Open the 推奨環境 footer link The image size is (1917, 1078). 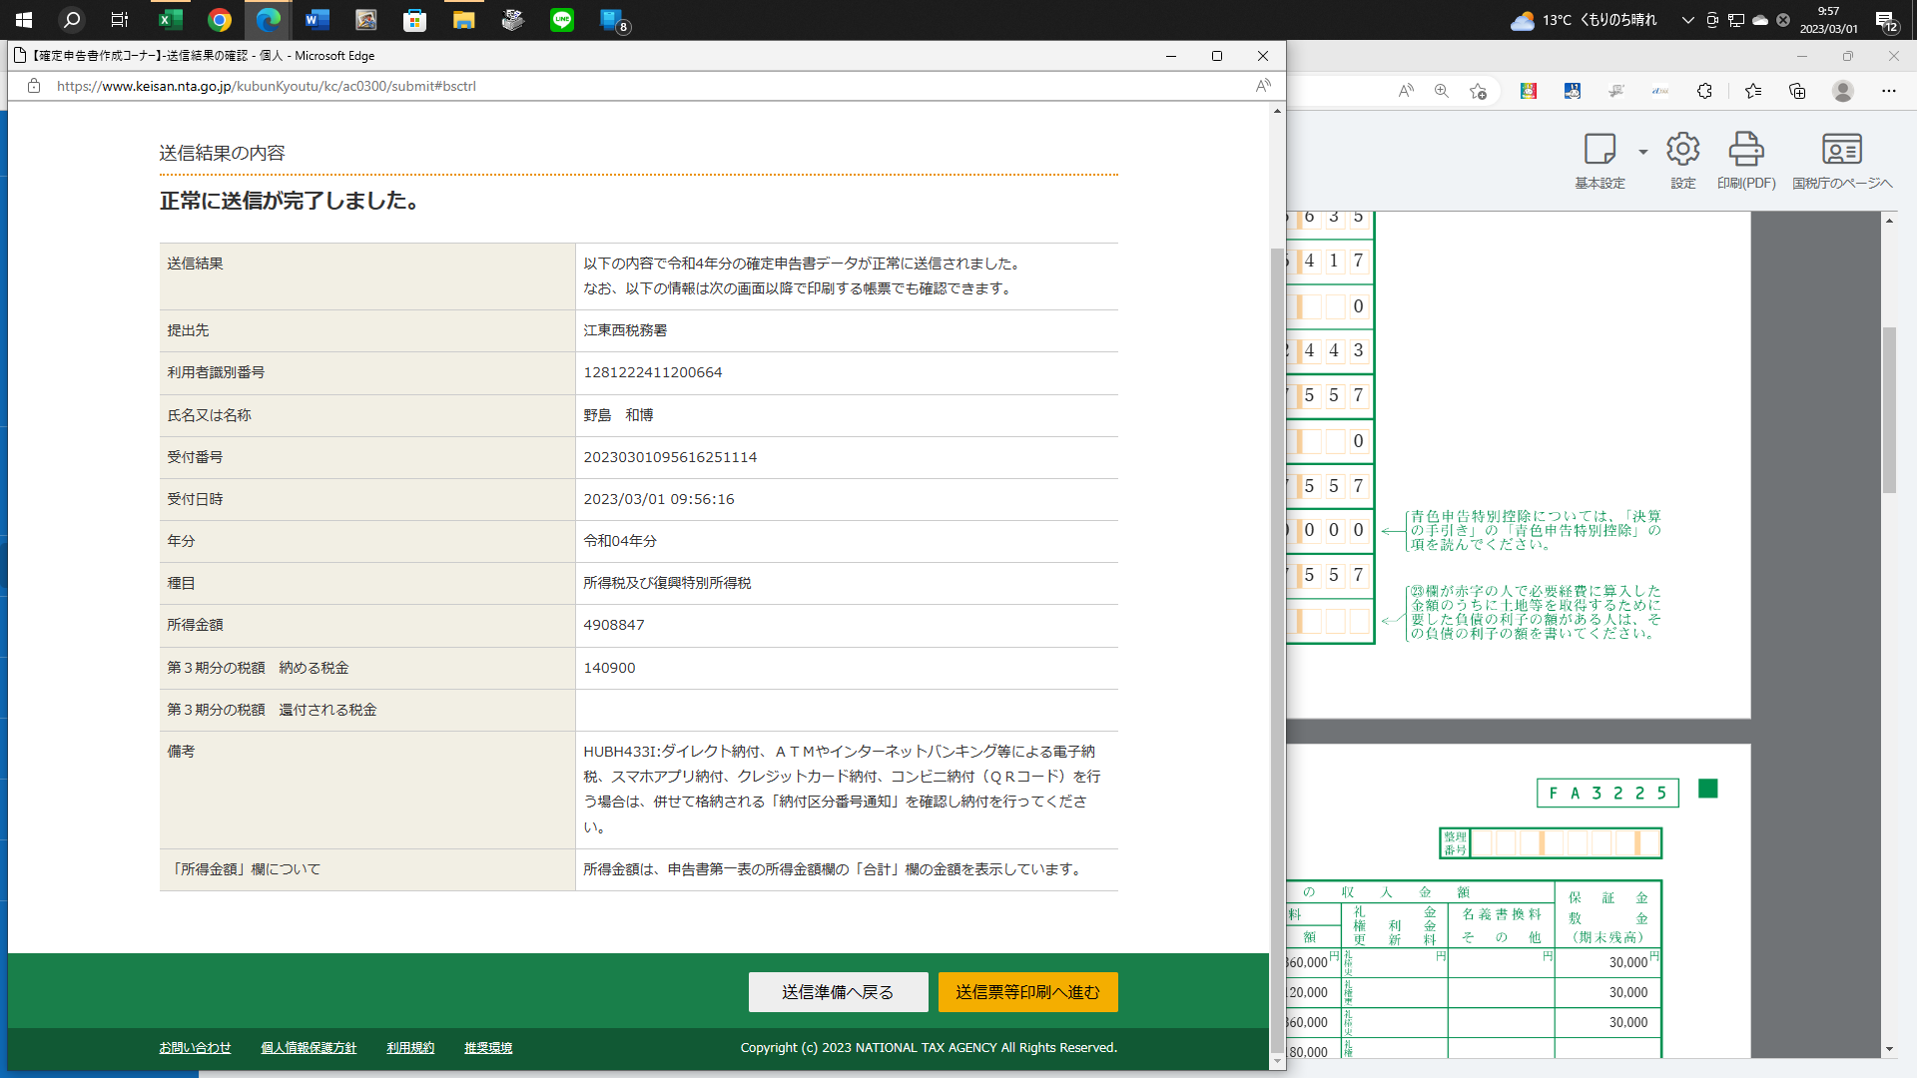pyautogui.click(x=488, y=1048)
